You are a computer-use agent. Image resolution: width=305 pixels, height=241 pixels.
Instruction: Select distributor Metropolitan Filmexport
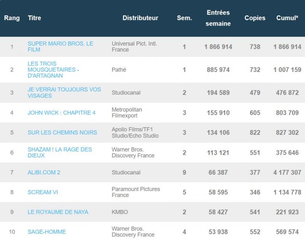tap(127, 113)
